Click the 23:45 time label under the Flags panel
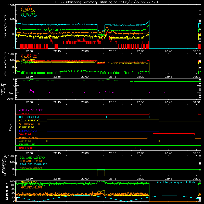Image resolution: width=204 pixels, height=204 pixels. pos(168,153)
